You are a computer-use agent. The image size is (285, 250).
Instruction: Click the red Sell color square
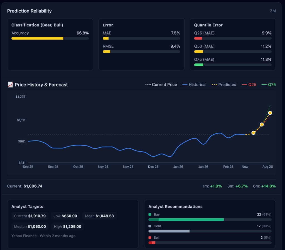click(150, 238)
